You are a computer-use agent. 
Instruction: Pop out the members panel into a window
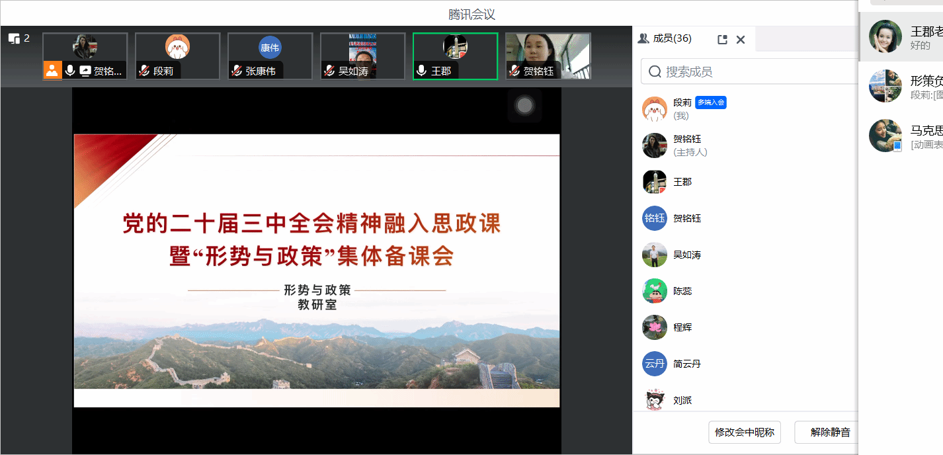tap(722, 40)
